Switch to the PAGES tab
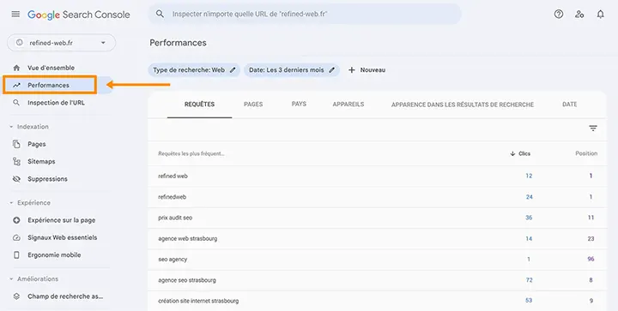Screen dimensions: 618x311 tap(253, 105)
